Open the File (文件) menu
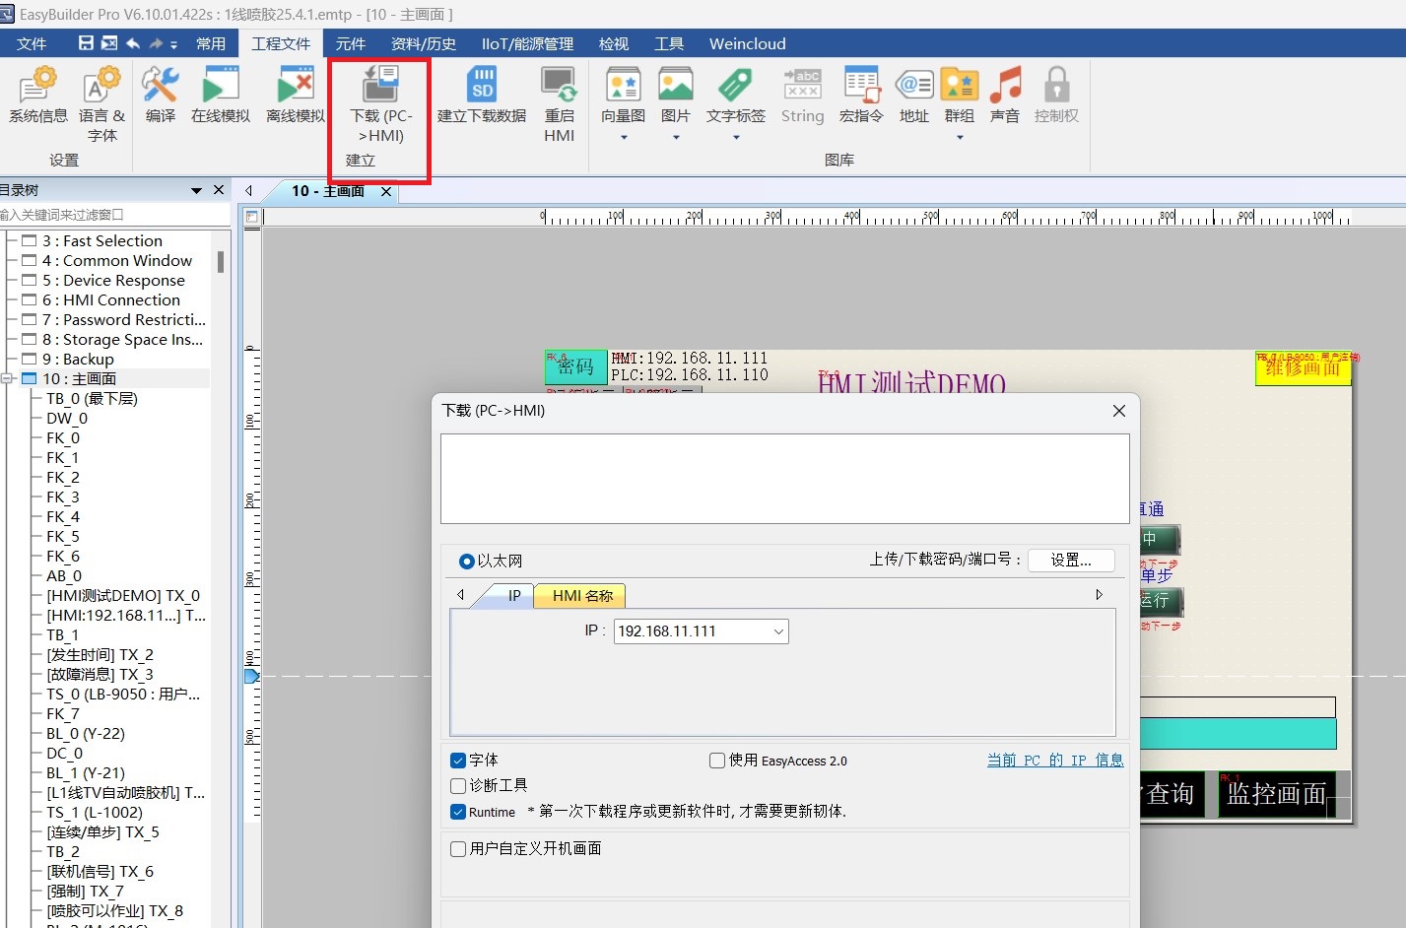Image resolution: width=1406 pixels, height=928 pixels. tap(32, 43)
